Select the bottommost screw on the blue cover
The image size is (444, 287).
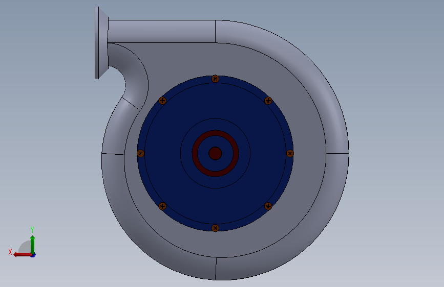tap(215, 228)
